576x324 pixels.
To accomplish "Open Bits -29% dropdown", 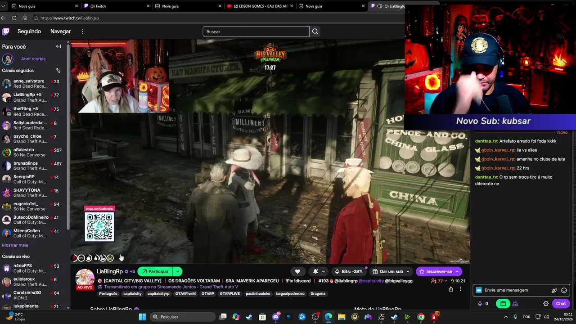I will click(x=349, y=271).
